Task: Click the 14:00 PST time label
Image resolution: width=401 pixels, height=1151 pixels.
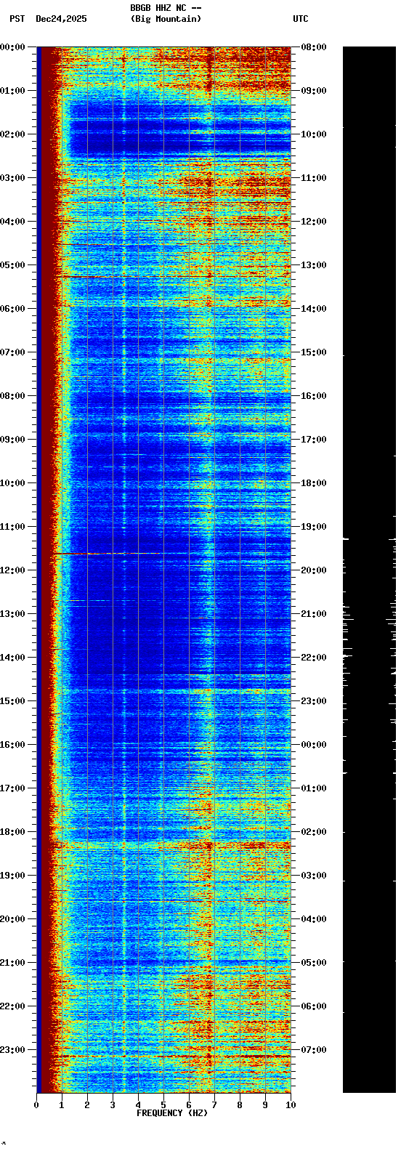Action: coord(12,658)
